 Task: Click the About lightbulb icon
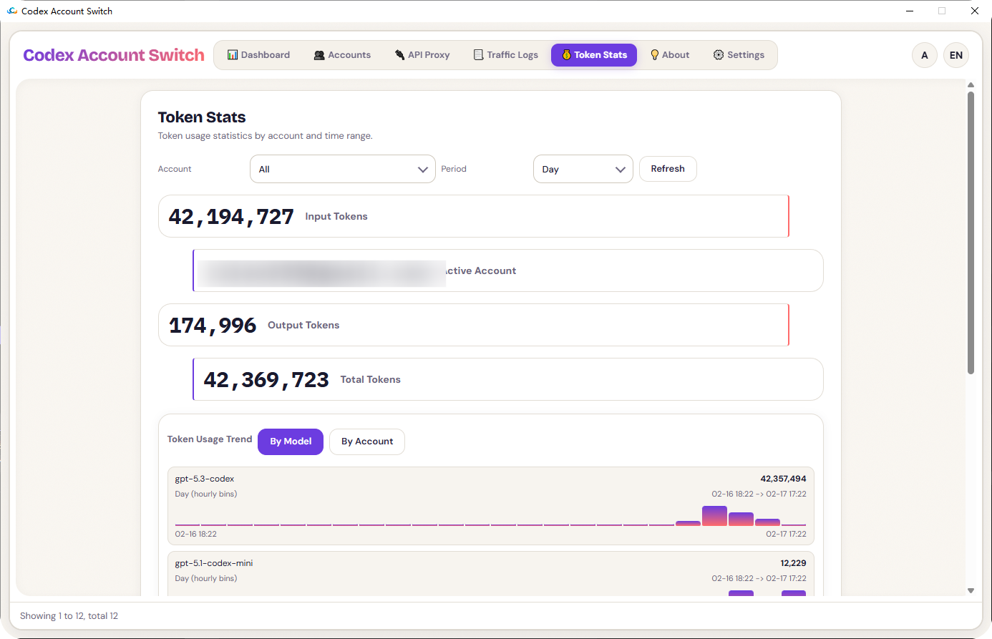655,54
